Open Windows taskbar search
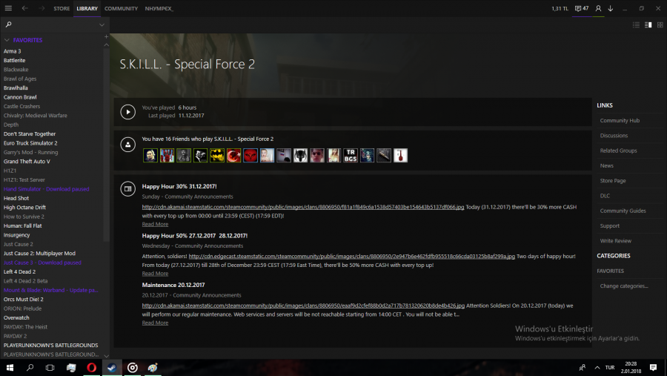667x376 pixels. coord(30,368)
